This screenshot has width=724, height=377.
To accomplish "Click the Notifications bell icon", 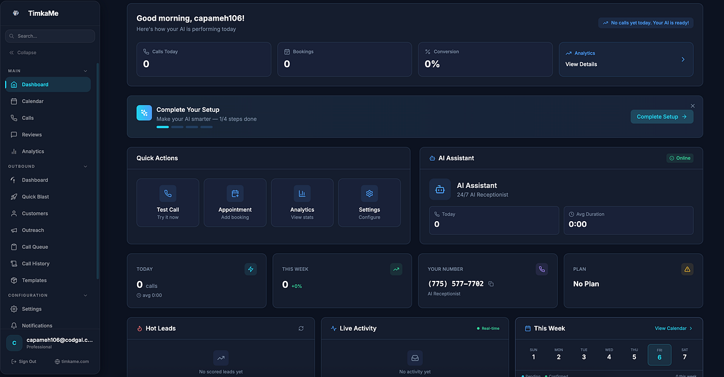I will pyautogui.click(x=14, y=325).
